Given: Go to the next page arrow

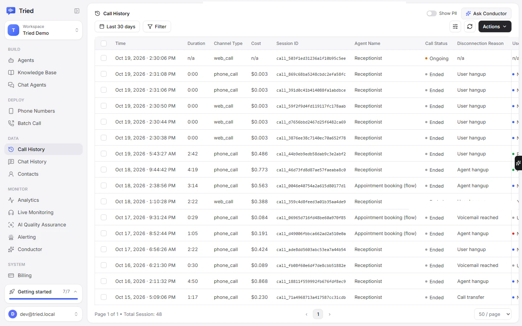Looking at the screenshot, I should pyautogui.click(x=330, y=314).
